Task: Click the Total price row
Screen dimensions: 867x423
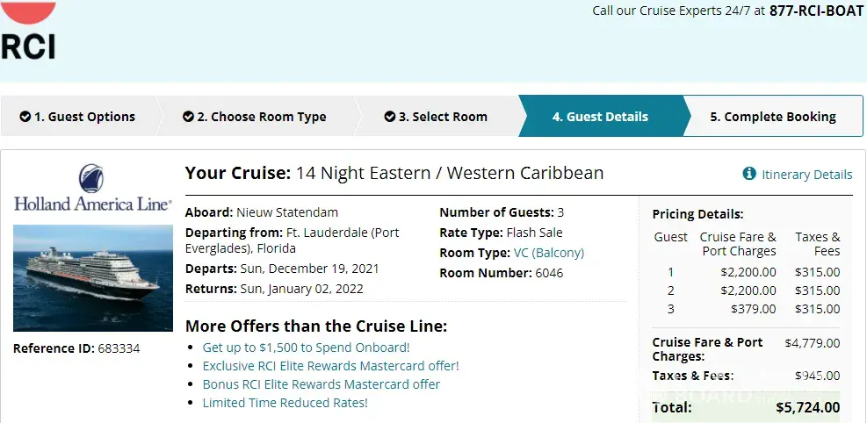Action: point(745,407)
